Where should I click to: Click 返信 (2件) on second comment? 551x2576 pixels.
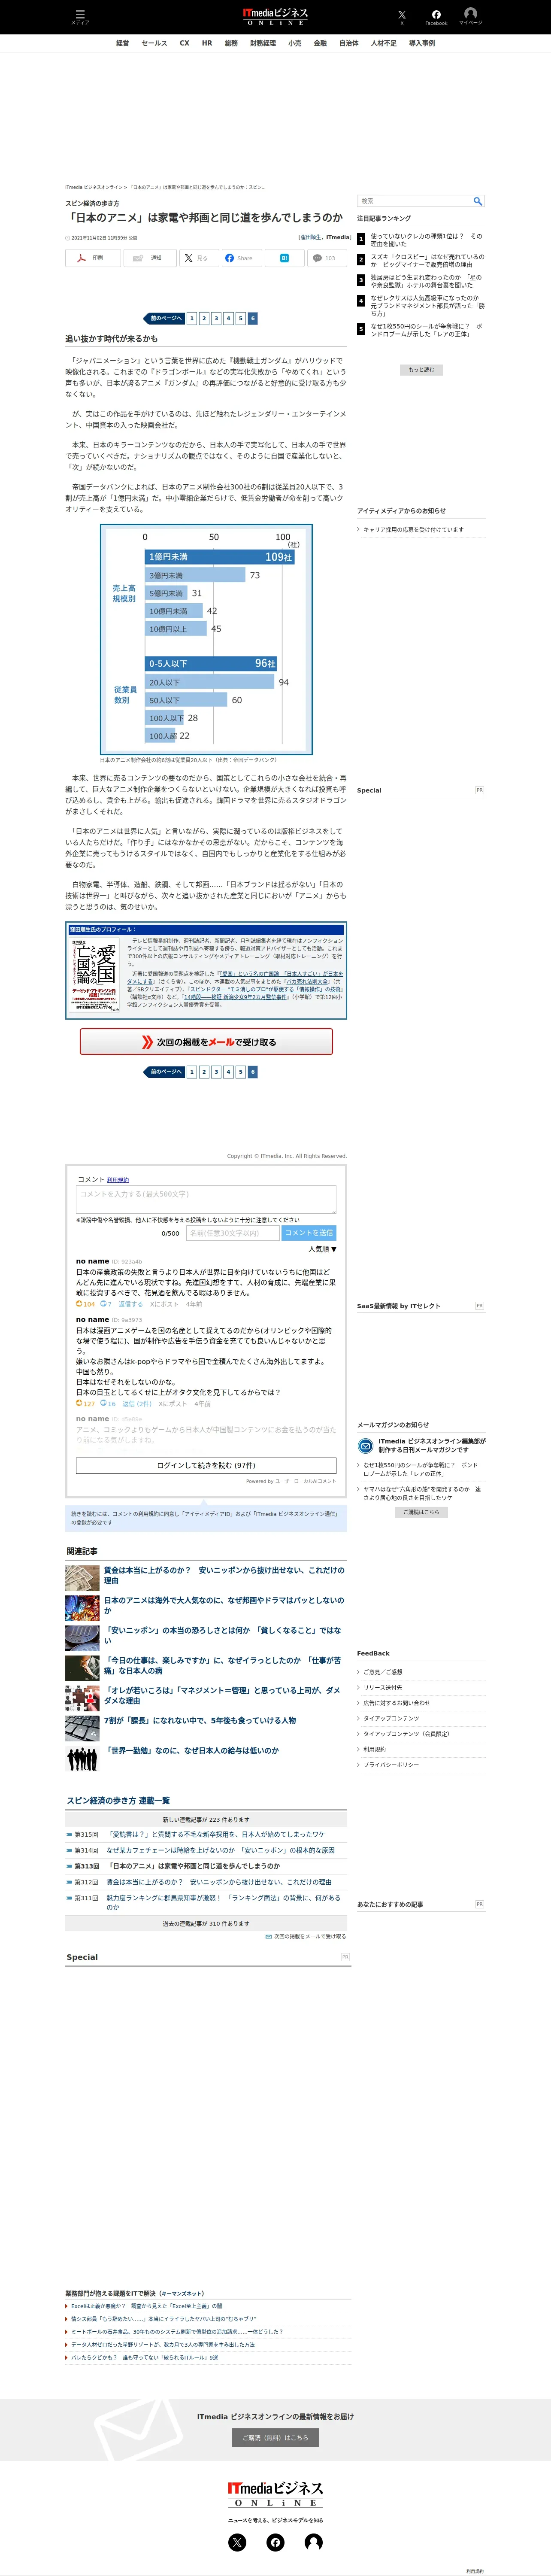click(x=136, y=1404)
